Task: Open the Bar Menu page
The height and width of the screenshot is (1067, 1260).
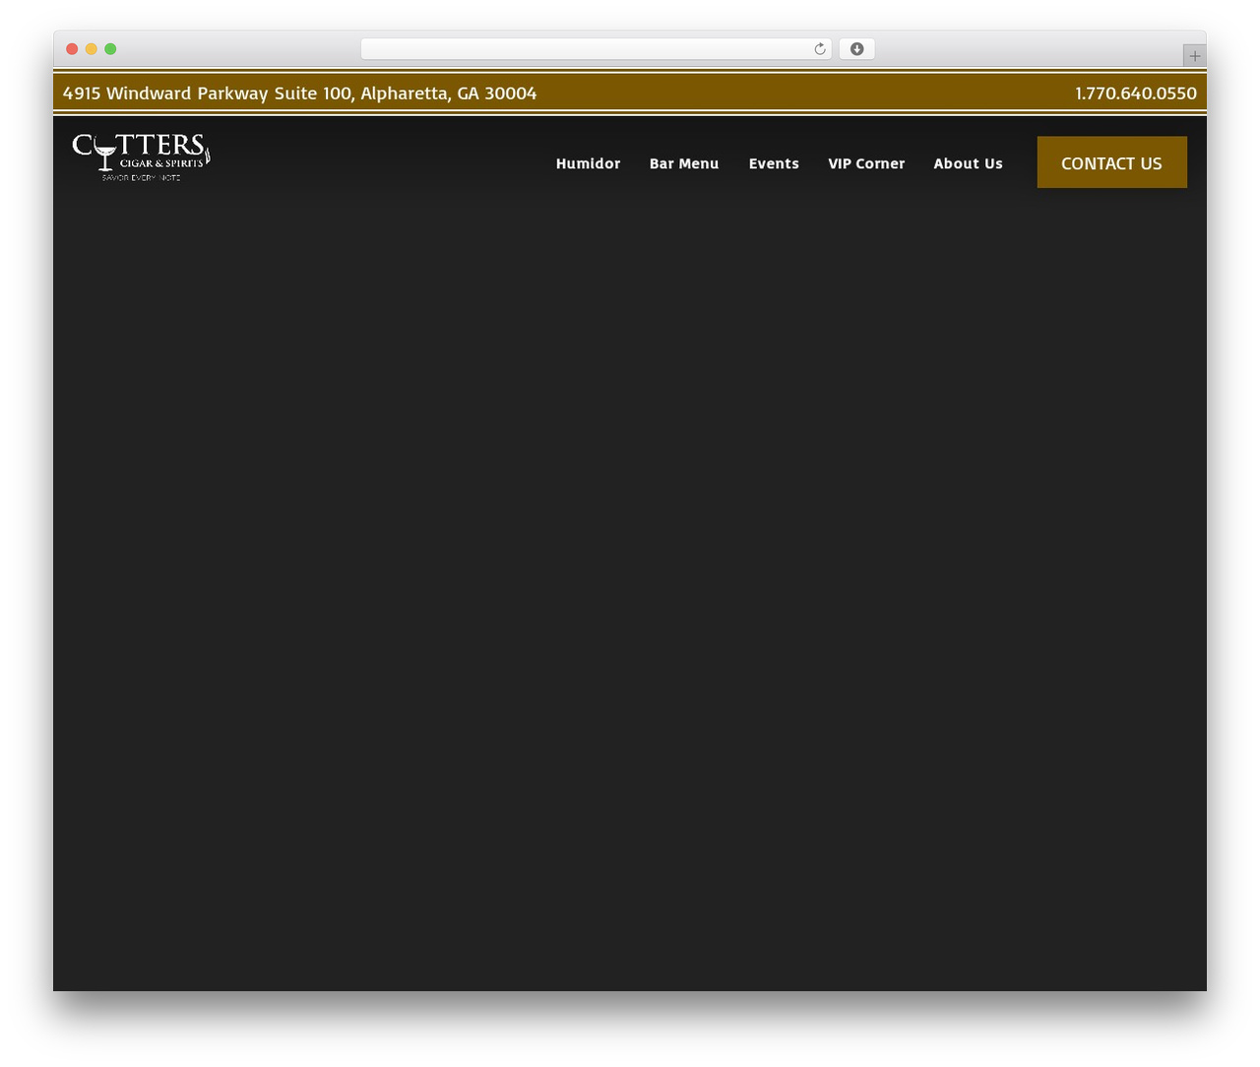Action: coord(684,163)
